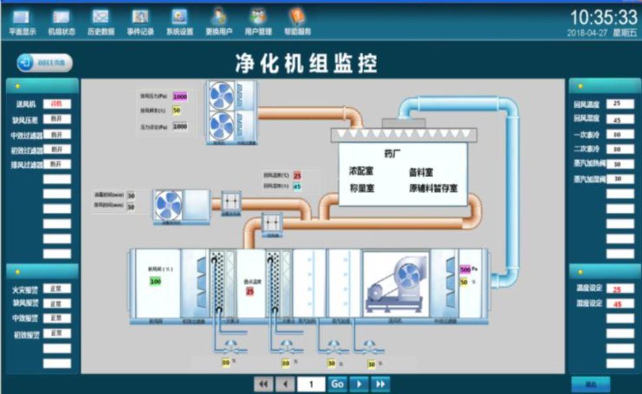
Task: Open 系统设置 system settings
Action: tap(179, 22)
